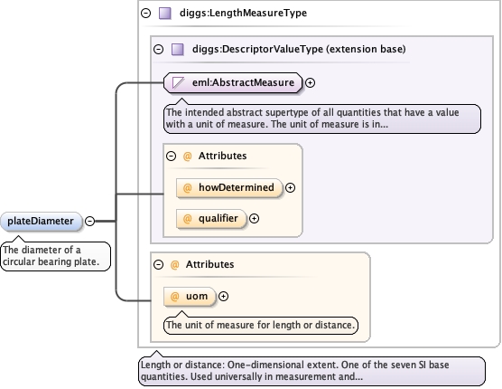502x389 pixels.
Task: Expand the qualifier attribute
Action: [254, 218]
